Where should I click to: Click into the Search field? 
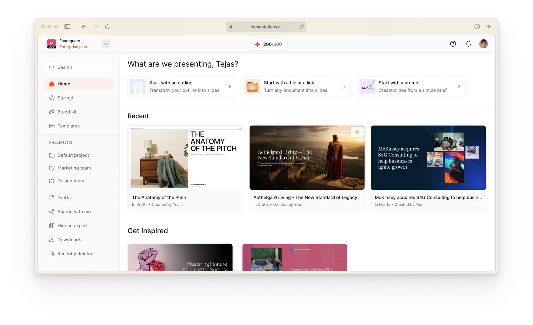pos(79,67)
